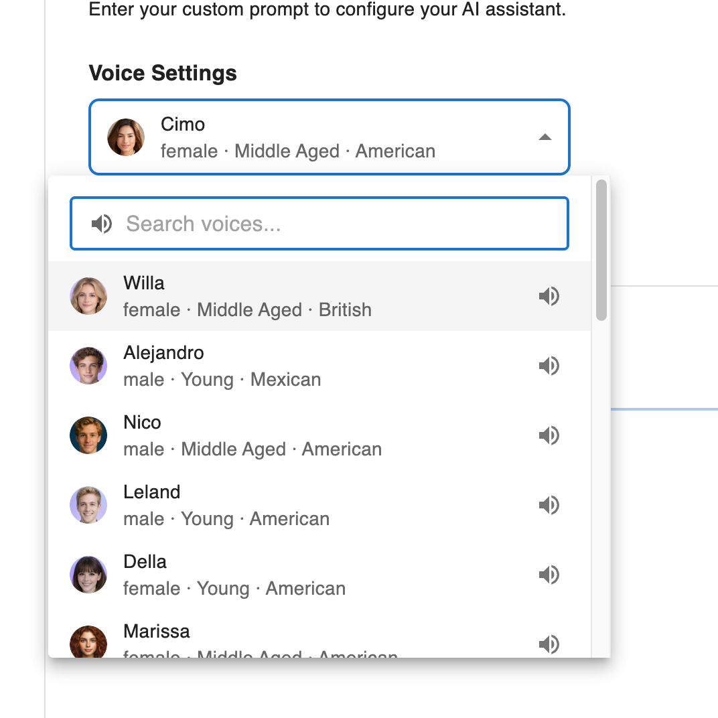Select Alejandro avatar thumbnail

point(88,366)
